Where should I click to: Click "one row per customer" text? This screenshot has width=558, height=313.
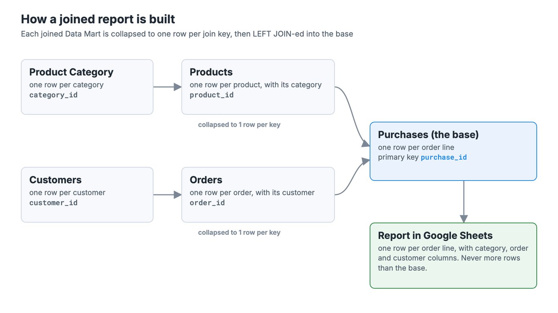(x=67, y=193)
